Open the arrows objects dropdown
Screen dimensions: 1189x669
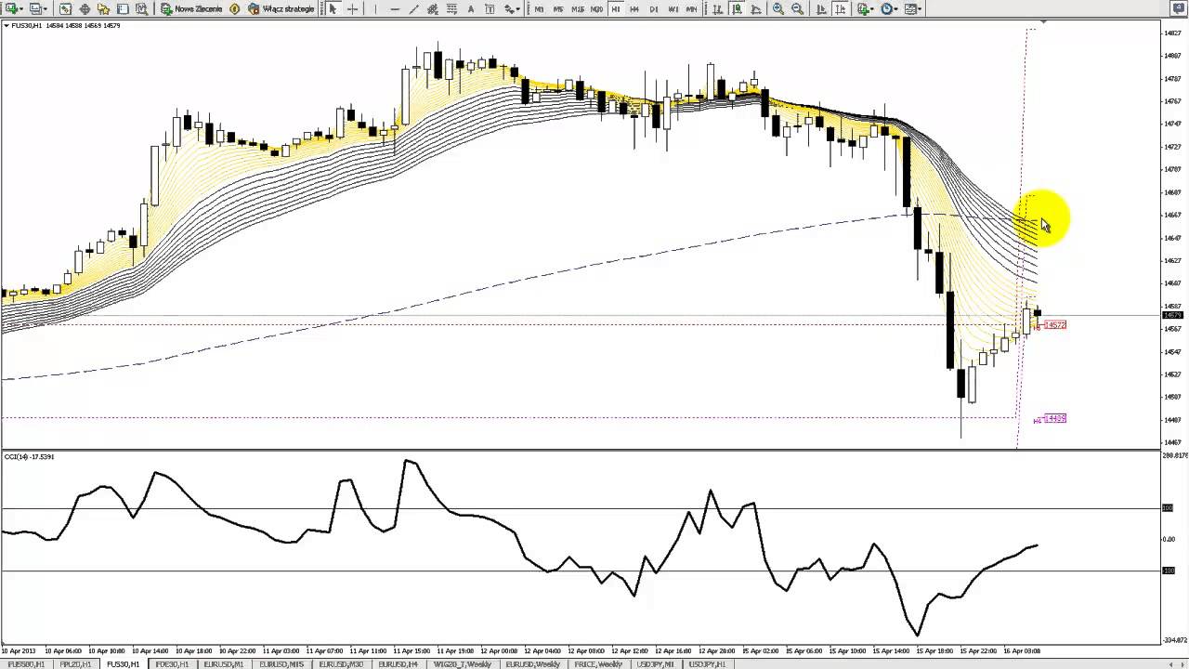(x=512, y=8)
